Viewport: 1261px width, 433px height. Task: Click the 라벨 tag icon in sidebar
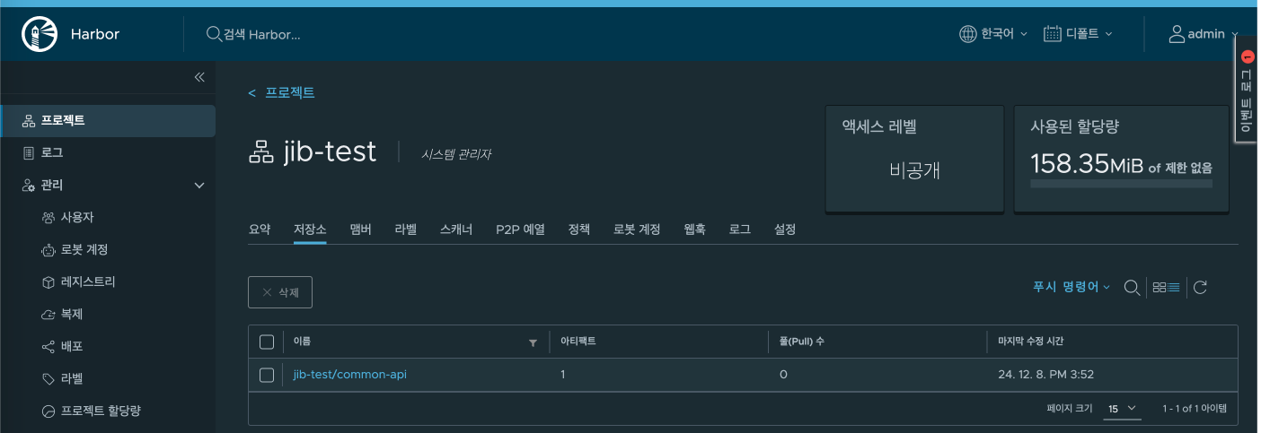tap(48, 379)
